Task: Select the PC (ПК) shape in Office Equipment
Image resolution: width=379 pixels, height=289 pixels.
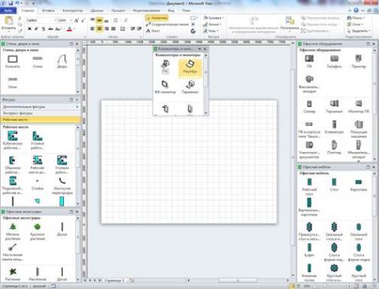Action: (x=310, y=62)
